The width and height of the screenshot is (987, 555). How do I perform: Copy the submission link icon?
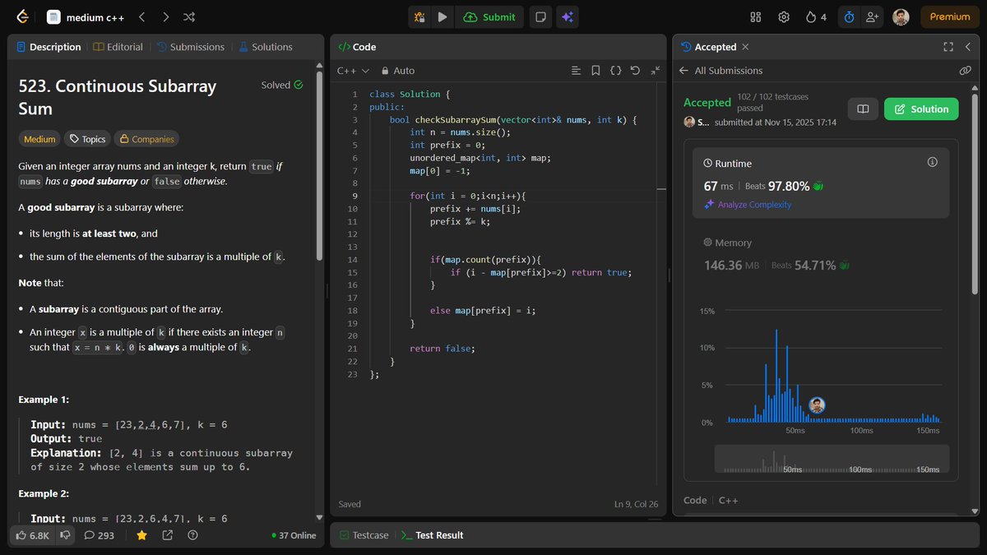pyautogui.click(x=966, y=71)
